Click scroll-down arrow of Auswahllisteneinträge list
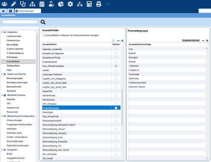The height and width of the screenshot is (162, 211). coord(207,159)
